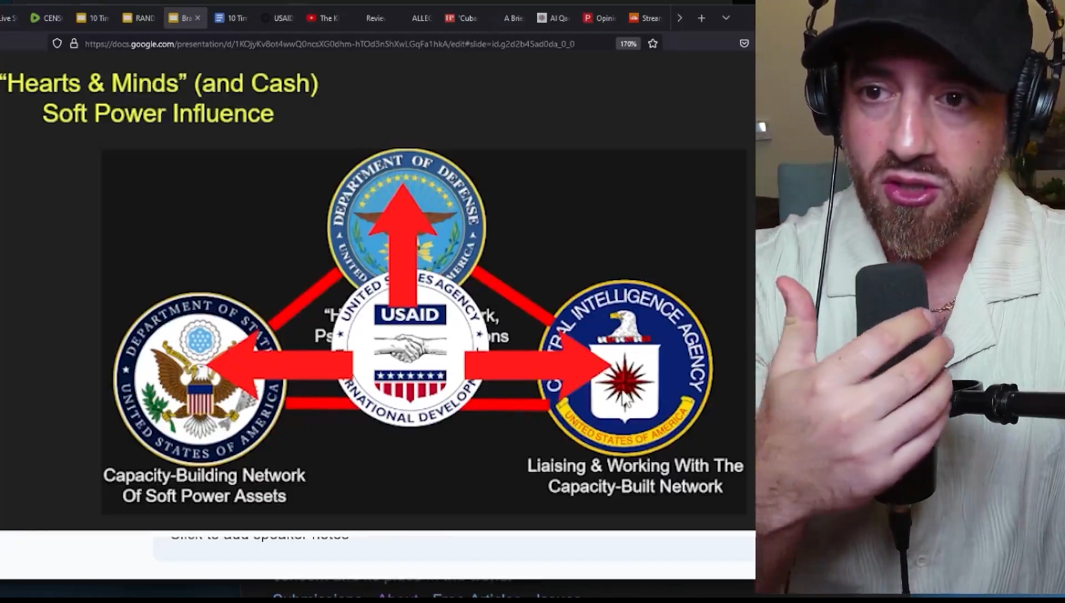The width and height of the screenshot is (1065, 603).
Task: Open the 'Strear' tab
Action: tap(645, 18)
